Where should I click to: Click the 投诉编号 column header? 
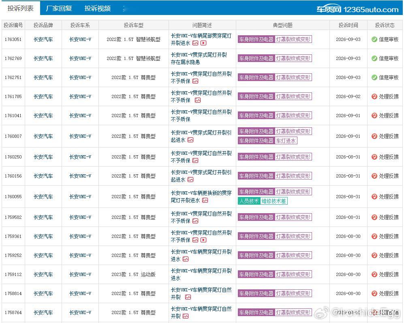13,25
